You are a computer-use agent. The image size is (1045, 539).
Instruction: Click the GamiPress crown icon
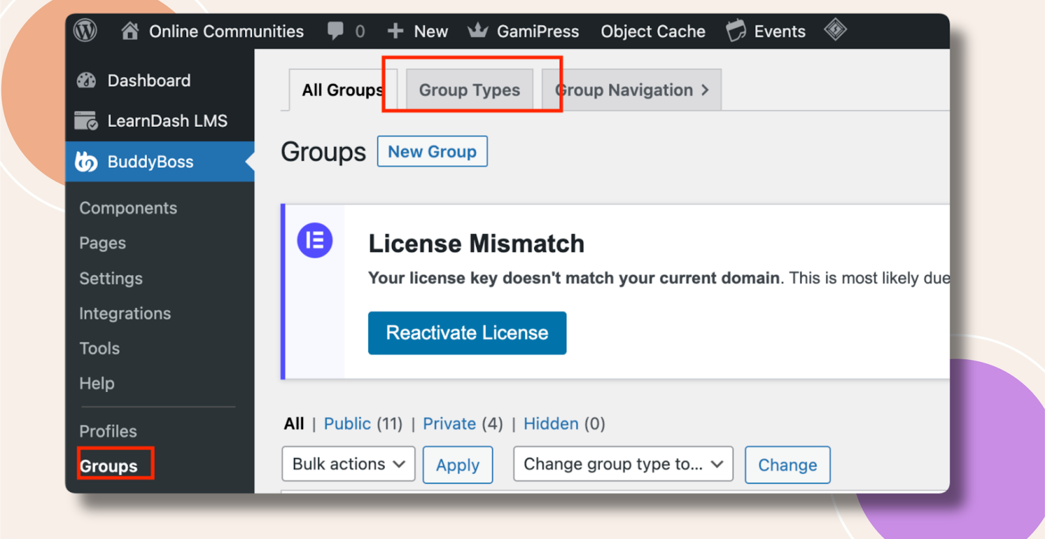478,30
